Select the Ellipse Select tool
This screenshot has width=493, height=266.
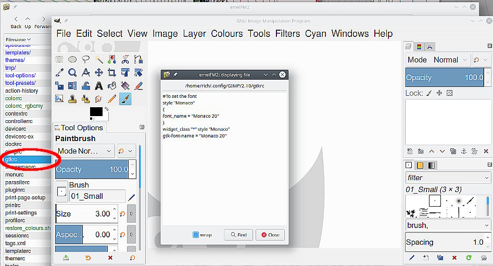[x=72, y=59]
